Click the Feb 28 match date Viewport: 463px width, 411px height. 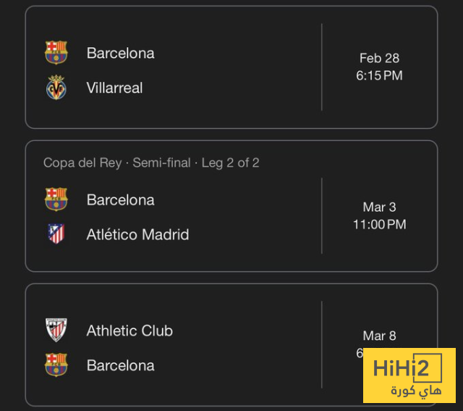click(x=379, y=58)
